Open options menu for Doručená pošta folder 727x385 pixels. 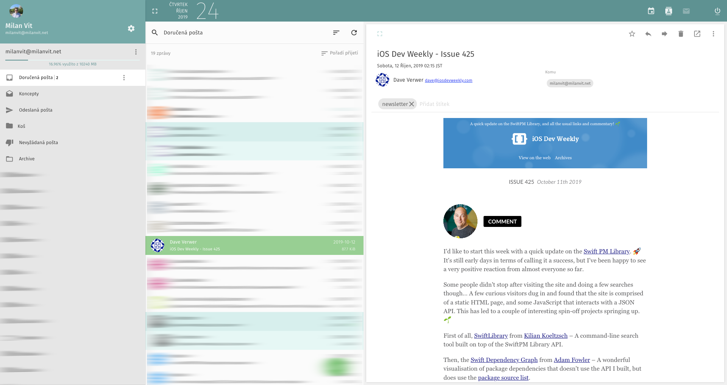124,78
